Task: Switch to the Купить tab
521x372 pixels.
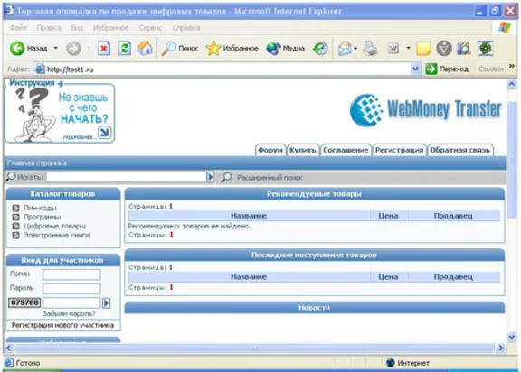Action: point(303,150)
